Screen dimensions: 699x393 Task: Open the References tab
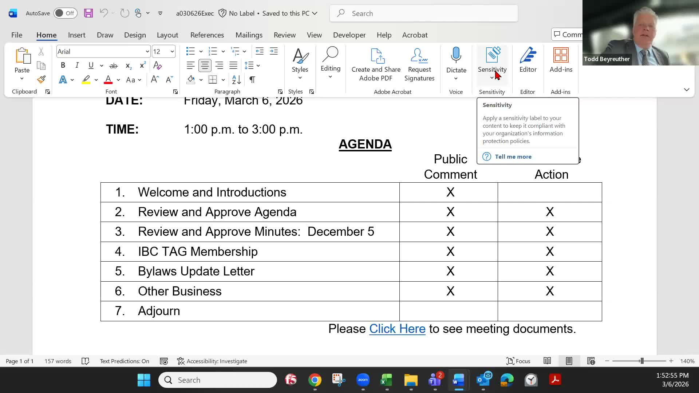pyautogui.click(x=207, y=35)
